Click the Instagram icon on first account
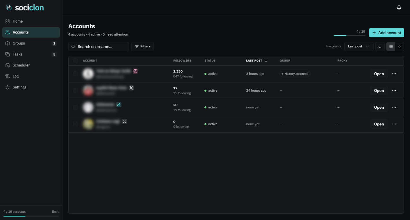410x220 pixels. [135, 71]
